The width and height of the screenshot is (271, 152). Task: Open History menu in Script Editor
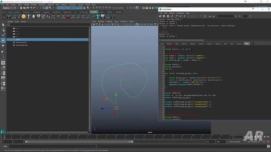pos(171,13)
